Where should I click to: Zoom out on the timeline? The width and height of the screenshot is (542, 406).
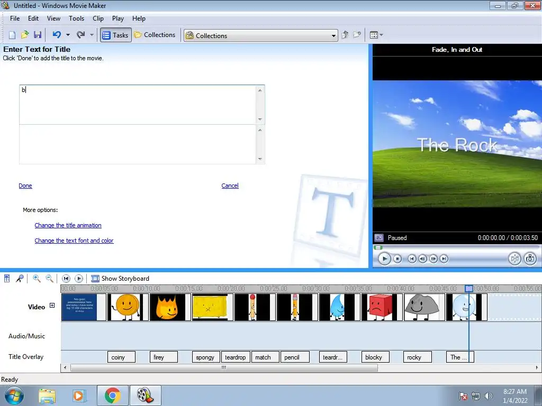(49, 278)
